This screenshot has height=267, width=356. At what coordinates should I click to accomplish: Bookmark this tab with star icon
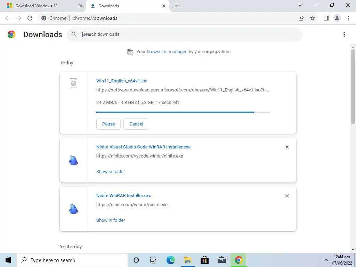pyautogui.click(x=312, y=18)
